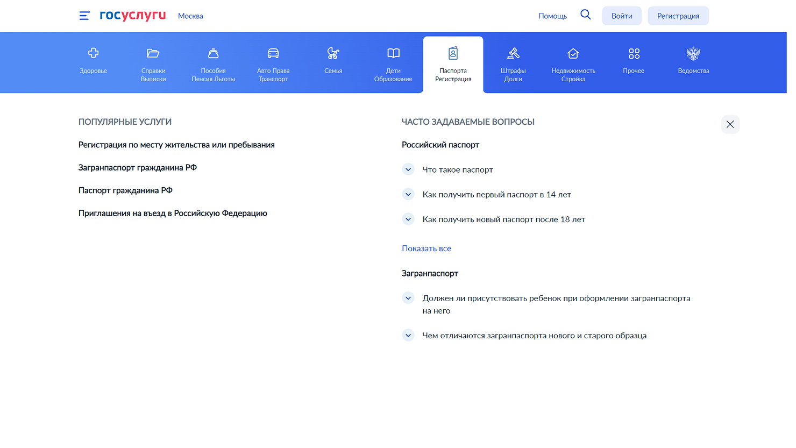This screenshot has width=796, height=448.
Task: Close the services panel with X
Action: 730,124
